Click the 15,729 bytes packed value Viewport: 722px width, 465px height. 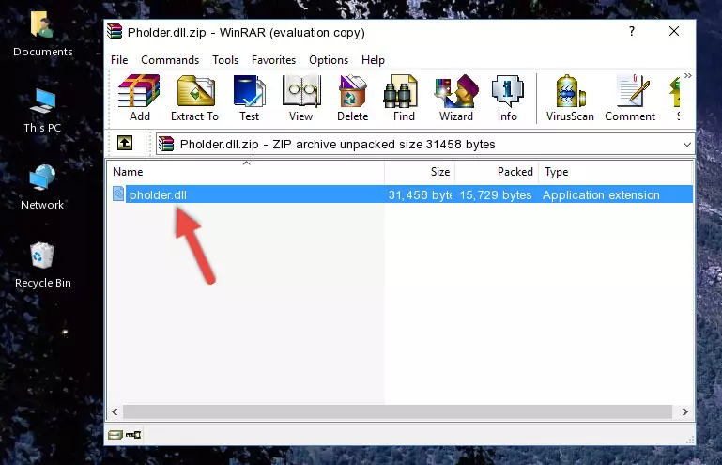point(496,195)
